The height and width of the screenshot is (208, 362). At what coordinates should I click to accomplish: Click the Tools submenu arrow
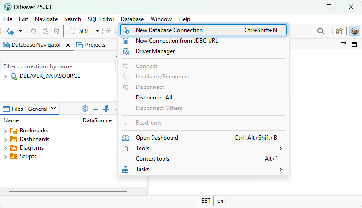(x=281, y=149)
